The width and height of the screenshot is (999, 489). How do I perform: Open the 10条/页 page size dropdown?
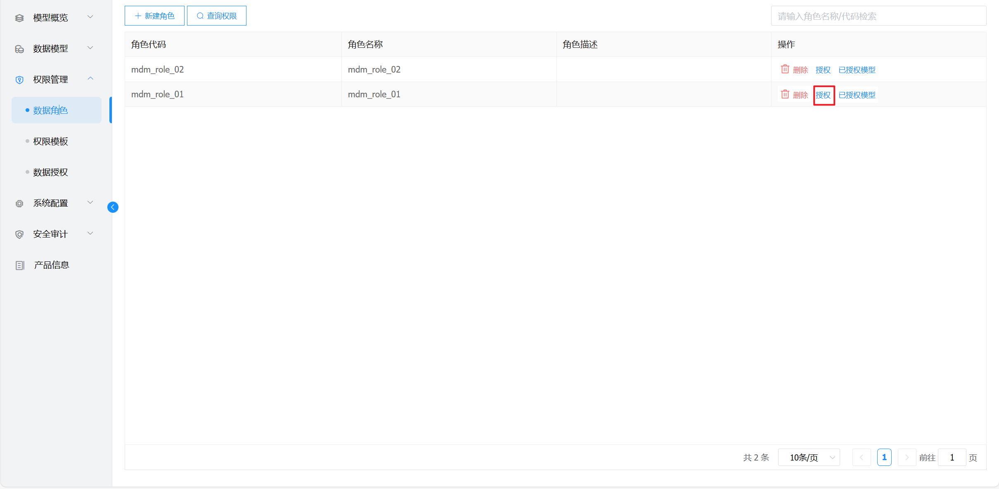809,457
